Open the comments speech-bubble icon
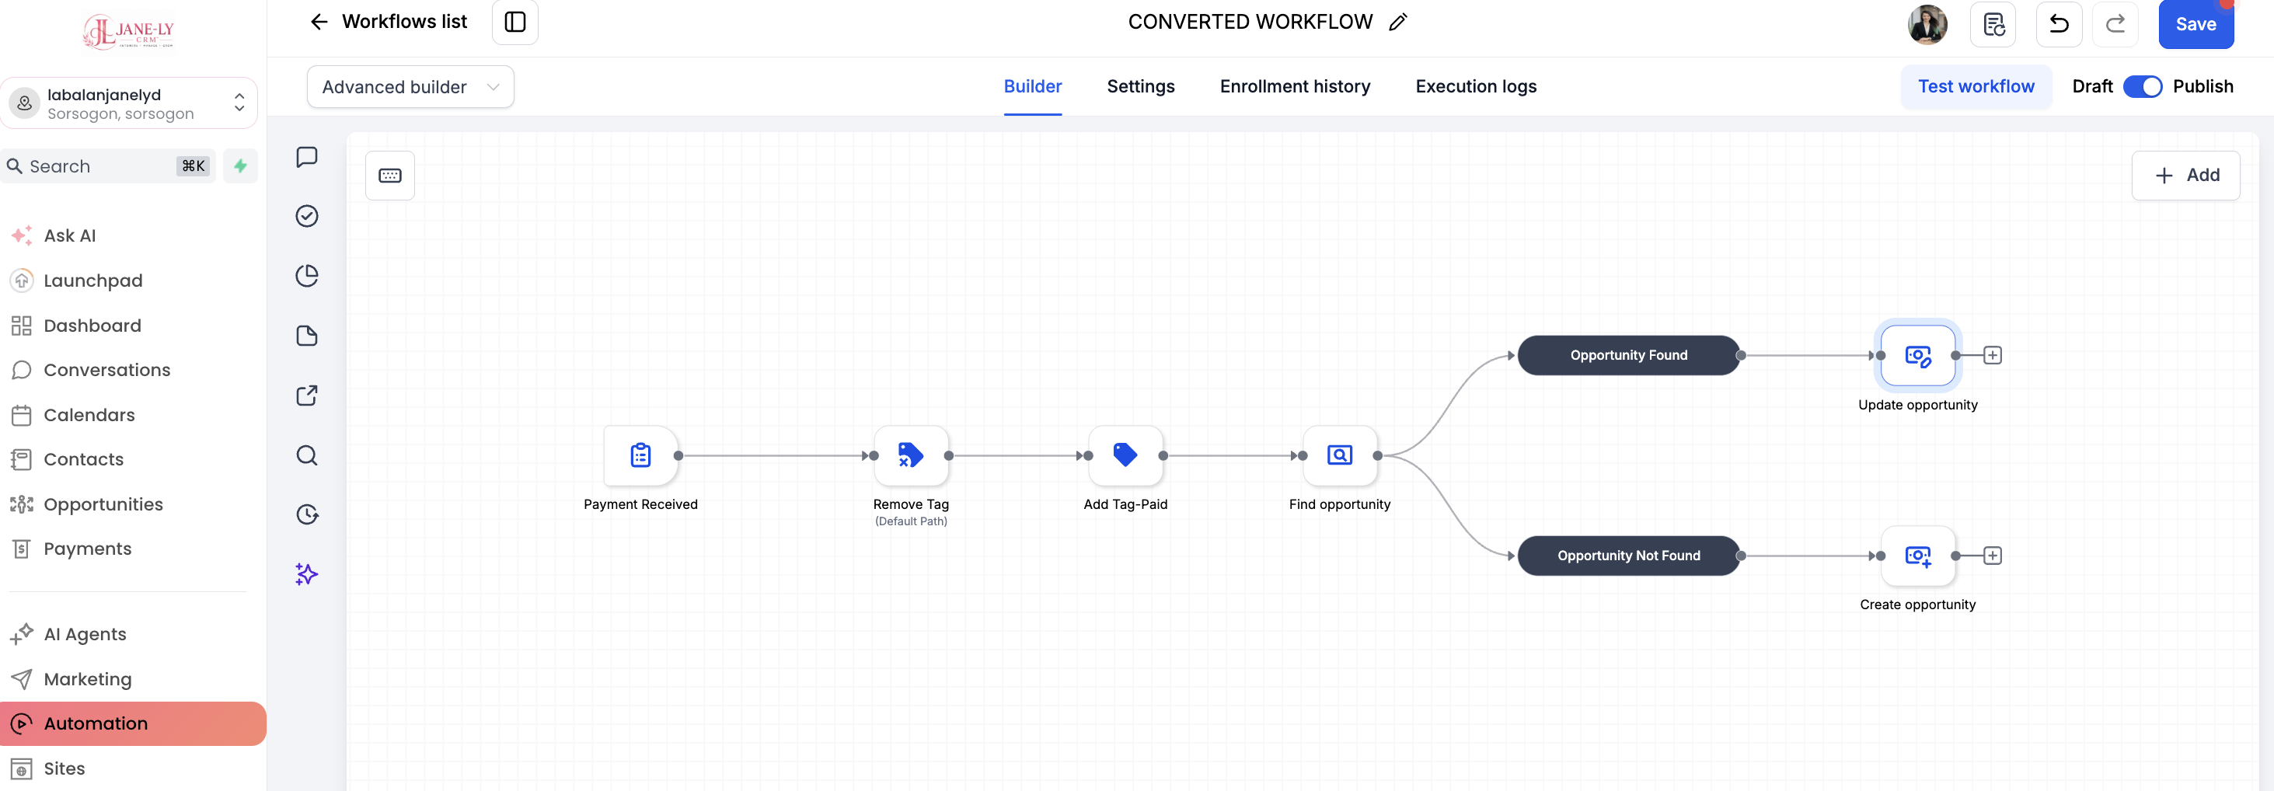Screen dimensions: 2274x791 click(x=306, y=156)
